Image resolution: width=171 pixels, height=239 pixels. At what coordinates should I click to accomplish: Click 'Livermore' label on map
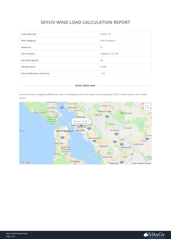coord(138,144)
